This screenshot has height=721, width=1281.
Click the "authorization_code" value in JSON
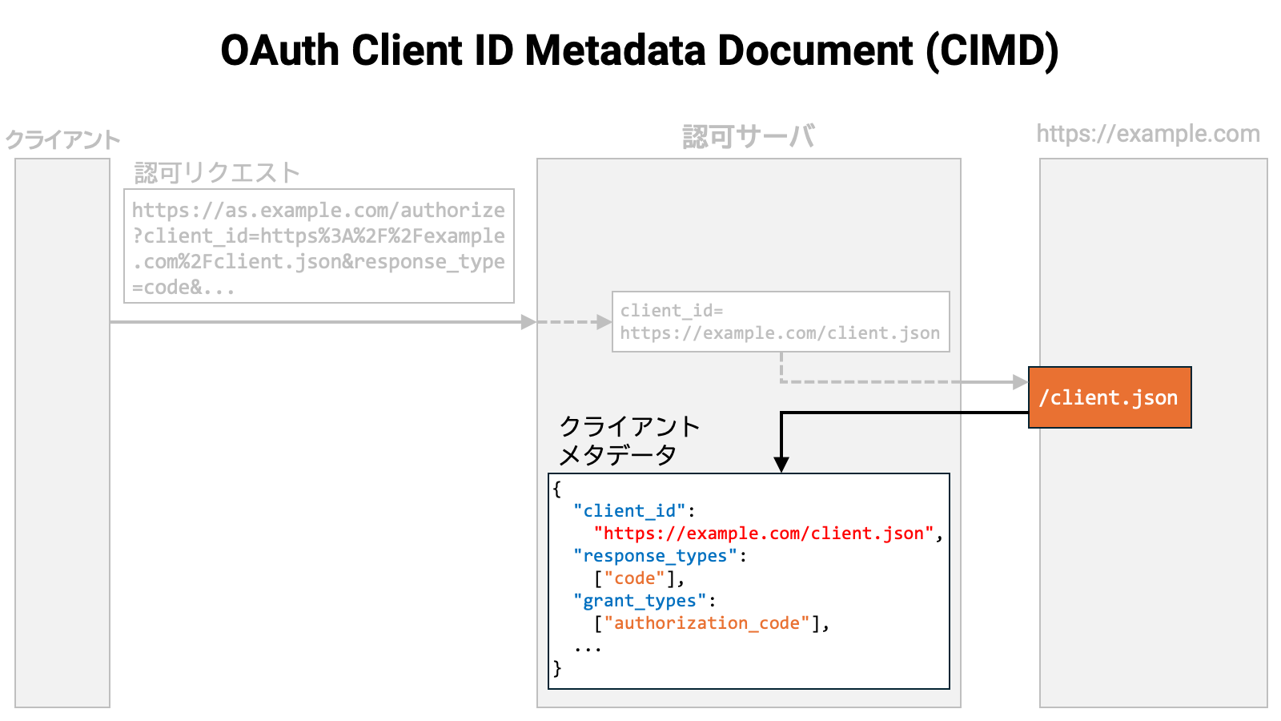tap(706, 623)
